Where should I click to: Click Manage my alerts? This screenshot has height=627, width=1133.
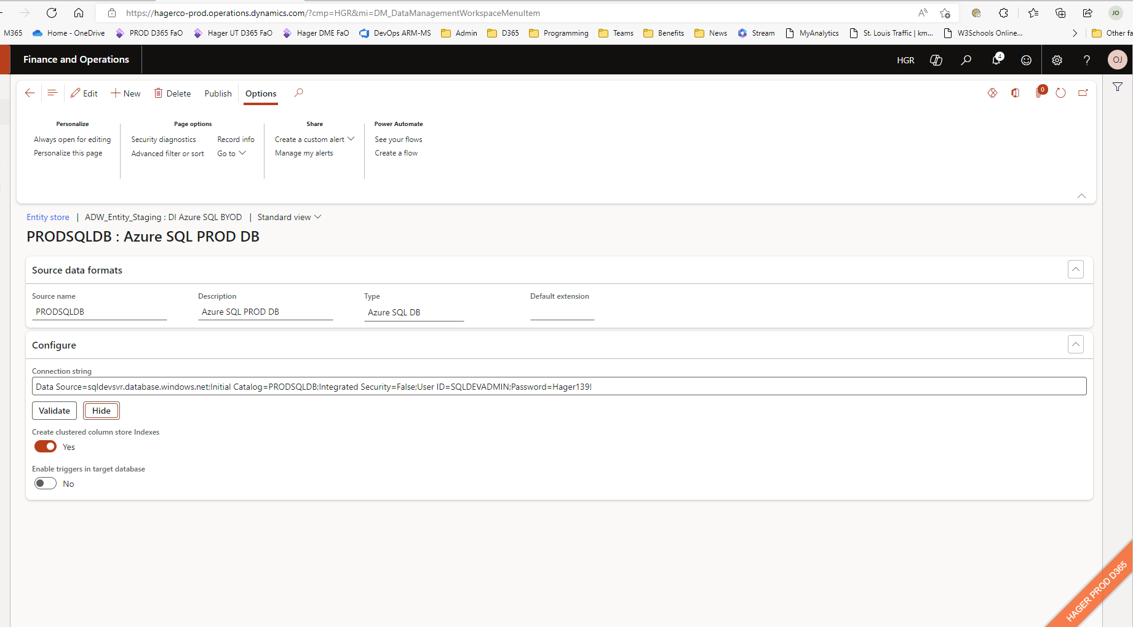tap(304, 153)
